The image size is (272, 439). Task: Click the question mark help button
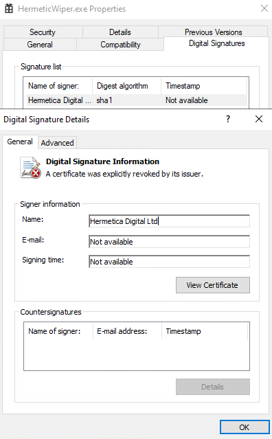[x=228, y=120]
